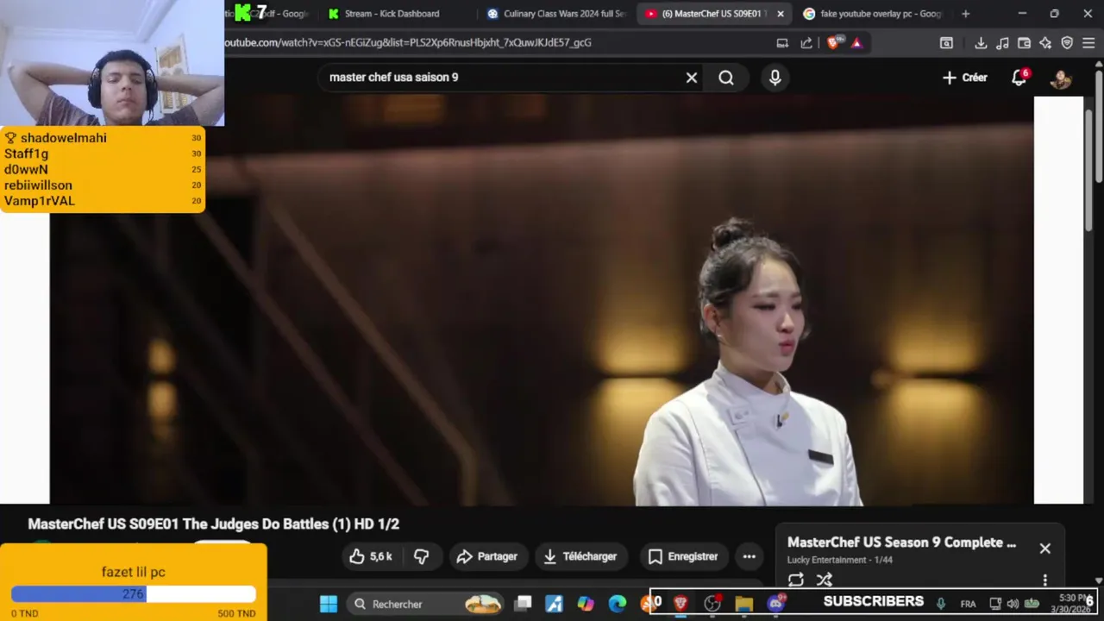Switch to fake youtube overlay pc tab
Image resolution: width=1104 pixels, height=621 pixels.
click(x=873, y=14)
